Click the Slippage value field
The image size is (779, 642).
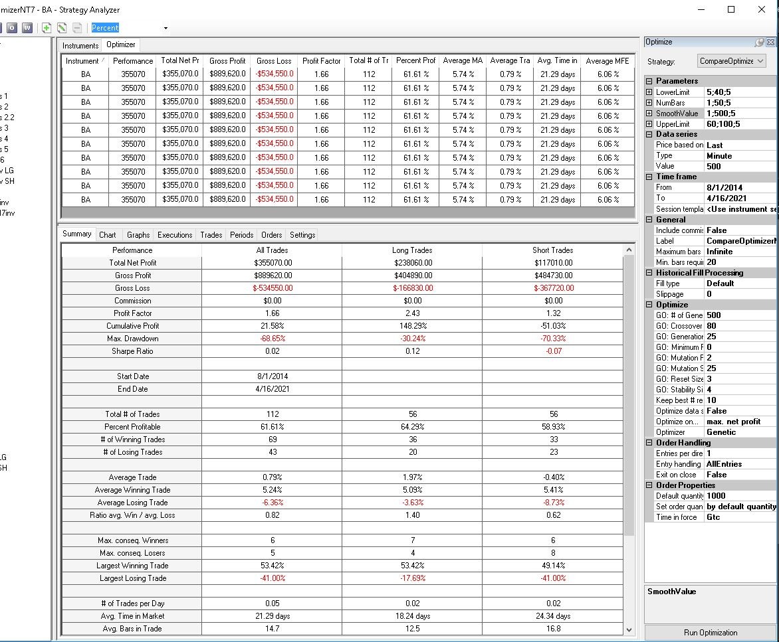click(x=740, y=293)
